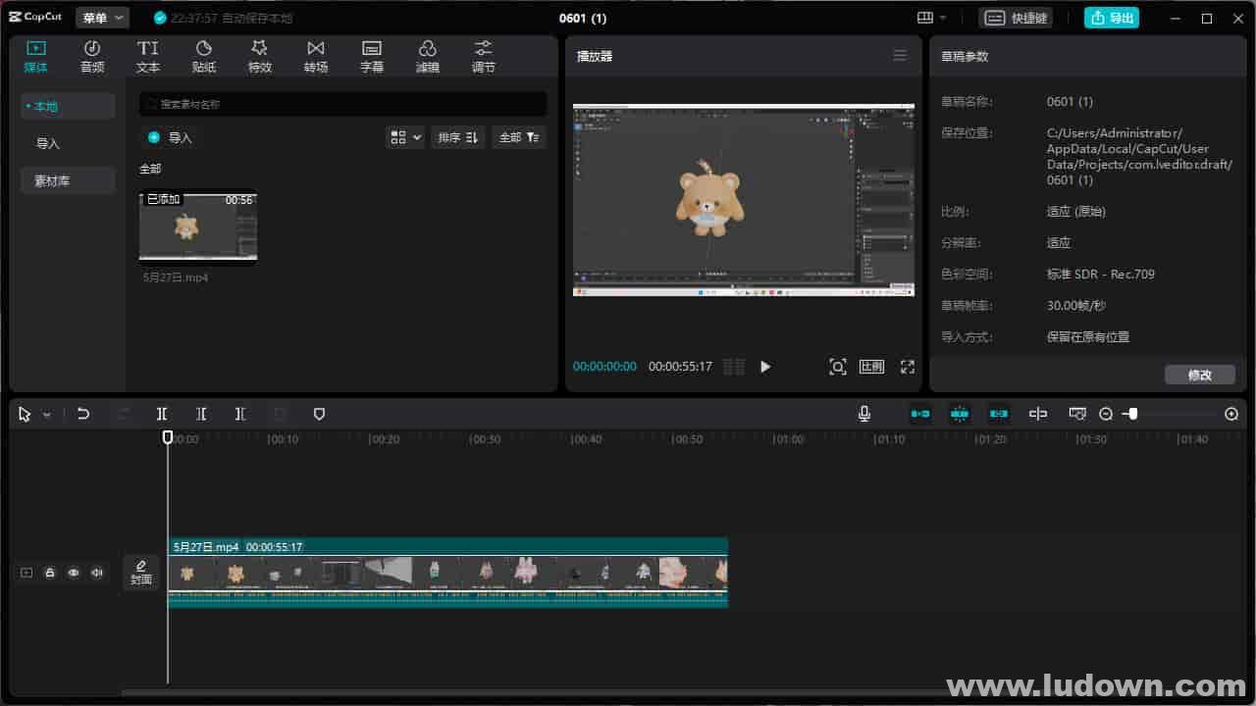The image size is (1256, 706).
Task: Click the 导出 export button
Action: (1112, 18)
